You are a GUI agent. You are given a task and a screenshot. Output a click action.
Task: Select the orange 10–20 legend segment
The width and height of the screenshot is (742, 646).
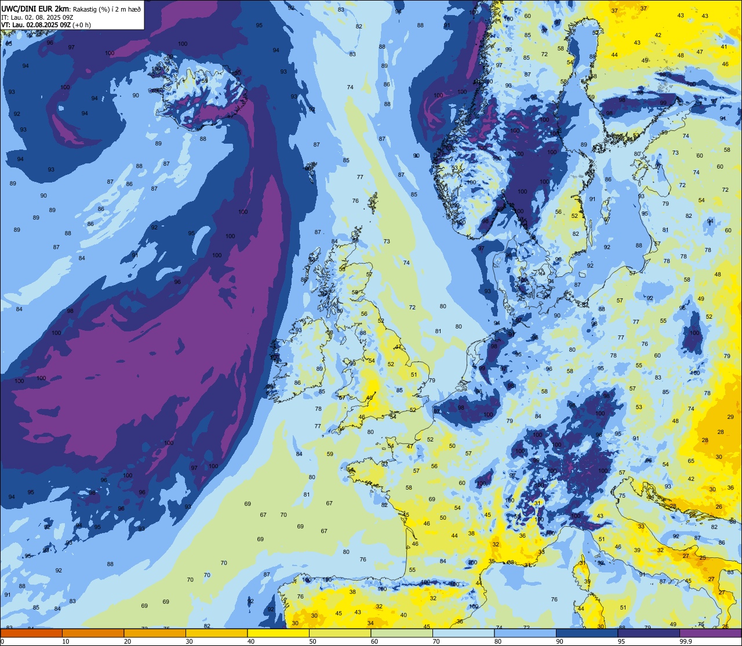coord(93,633)
